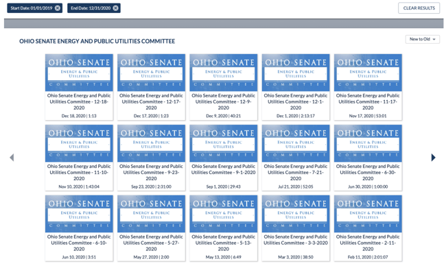Image resolution: width=446 pixels, height=264 pixels.
Task: Click the End Date 12/31/2020 label
Action: pyautogui.click(x=91, y=8)
